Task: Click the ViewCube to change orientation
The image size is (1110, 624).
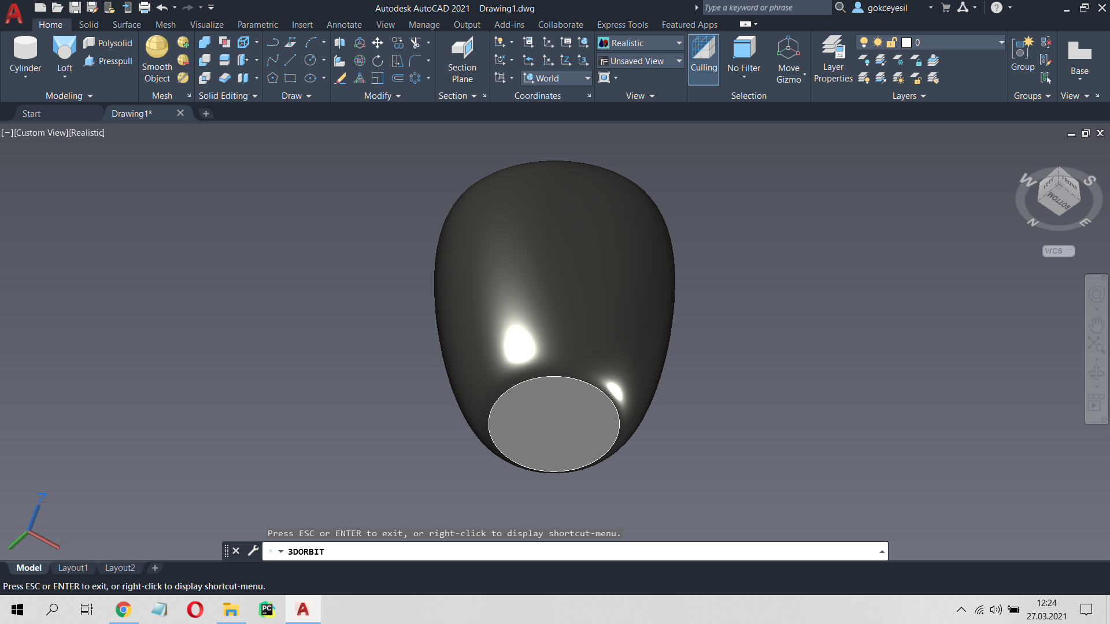Action: 1059,191
